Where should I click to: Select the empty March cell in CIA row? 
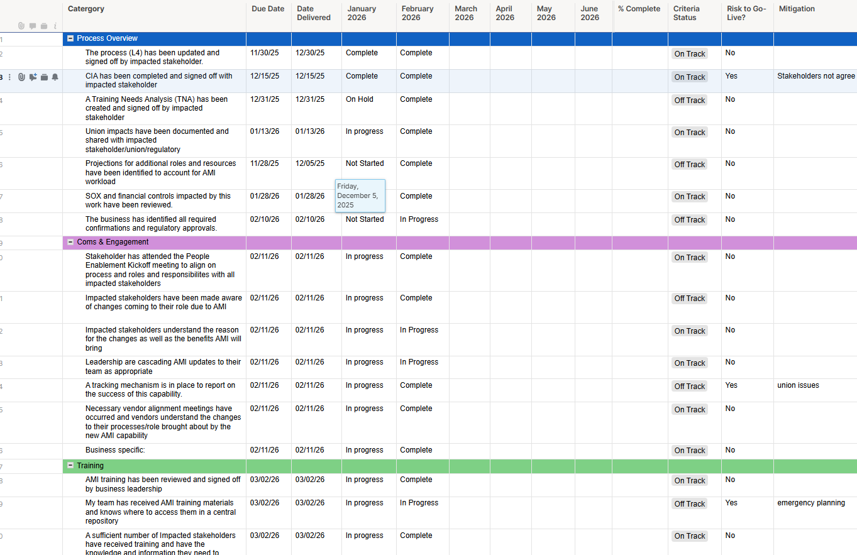tap(470, 81)
